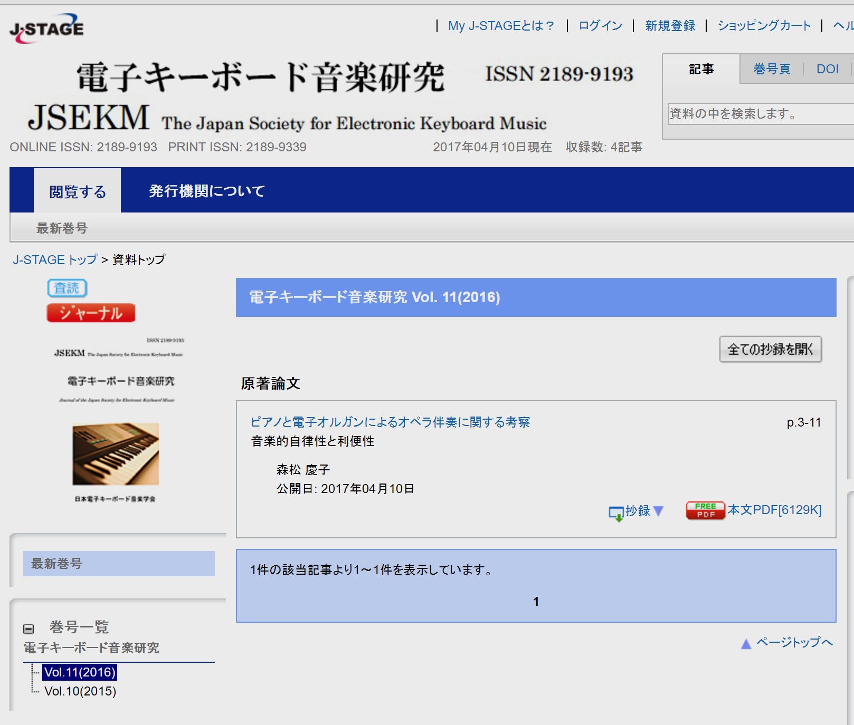Click ONLINE ISSN: 2189-9193 text
854x725 pixels.
pyautogui.click(x=83, y=147)
